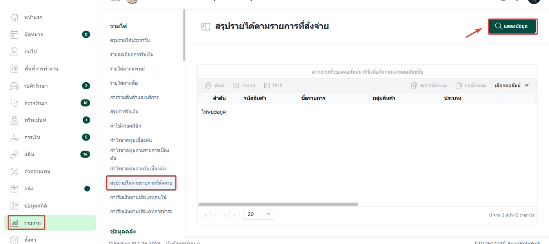Go to next page of results

225,215
